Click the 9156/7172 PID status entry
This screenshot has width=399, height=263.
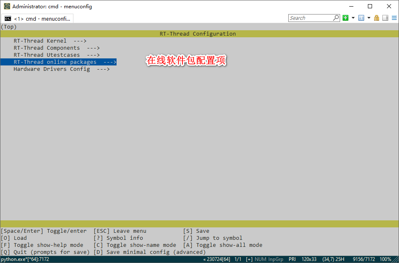[x=364, y=259]
